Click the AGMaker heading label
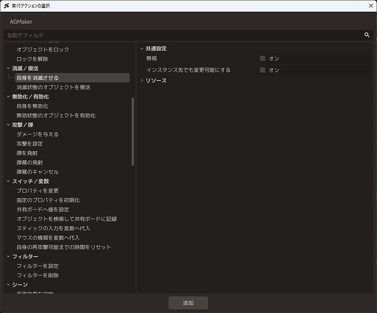 click(x=21, y=22)
